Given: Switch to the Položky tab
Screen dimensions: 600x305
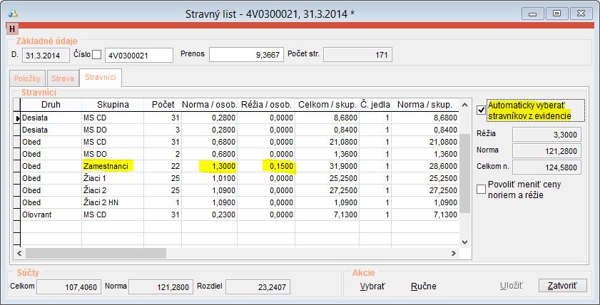Looking at the screenshot, I should [28, 78].
